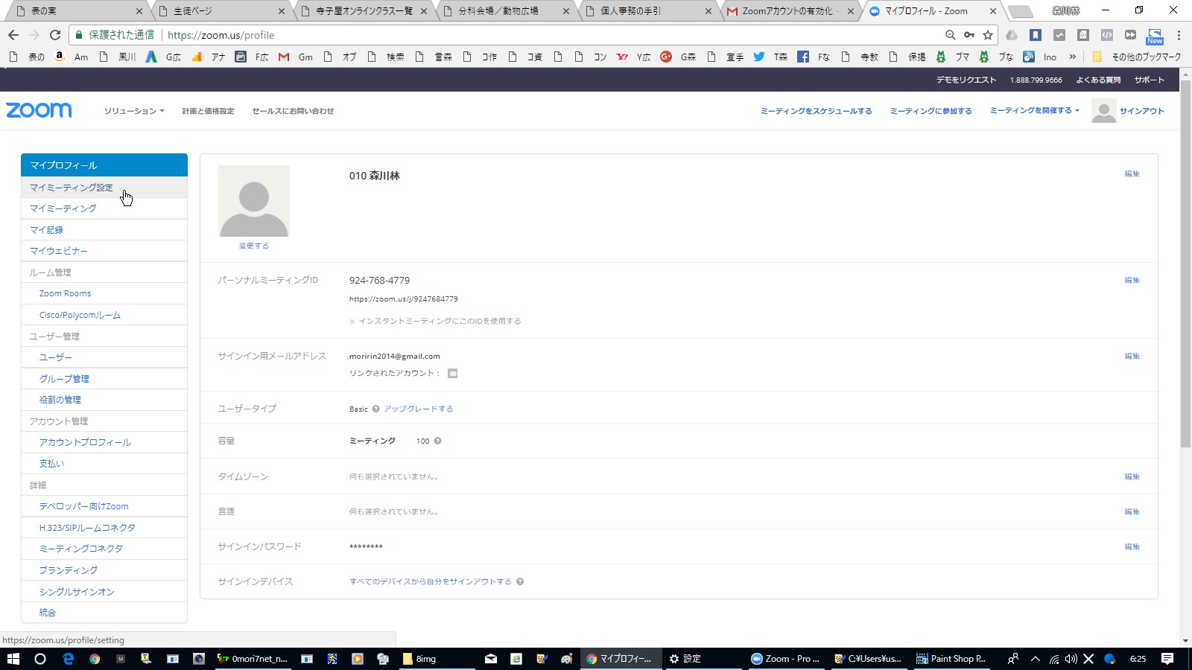This screenshot has height=670, width=1192.
Task: Click 編集 next to the name 010 森川林
Action: pyautogui.click(x=1132, y=173)
